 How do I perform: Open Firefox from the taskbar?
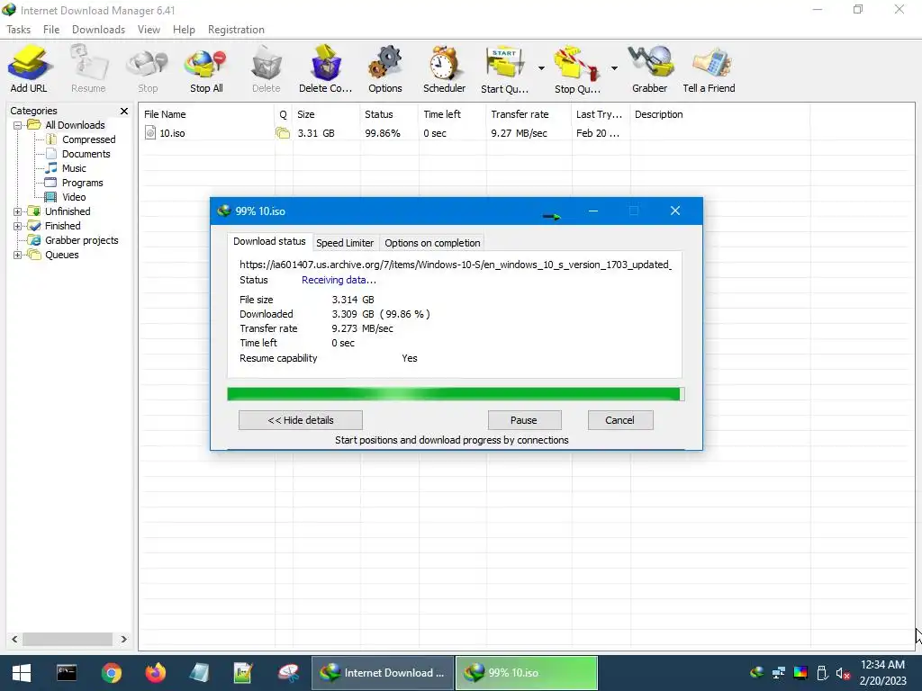(x=156, y=673)
